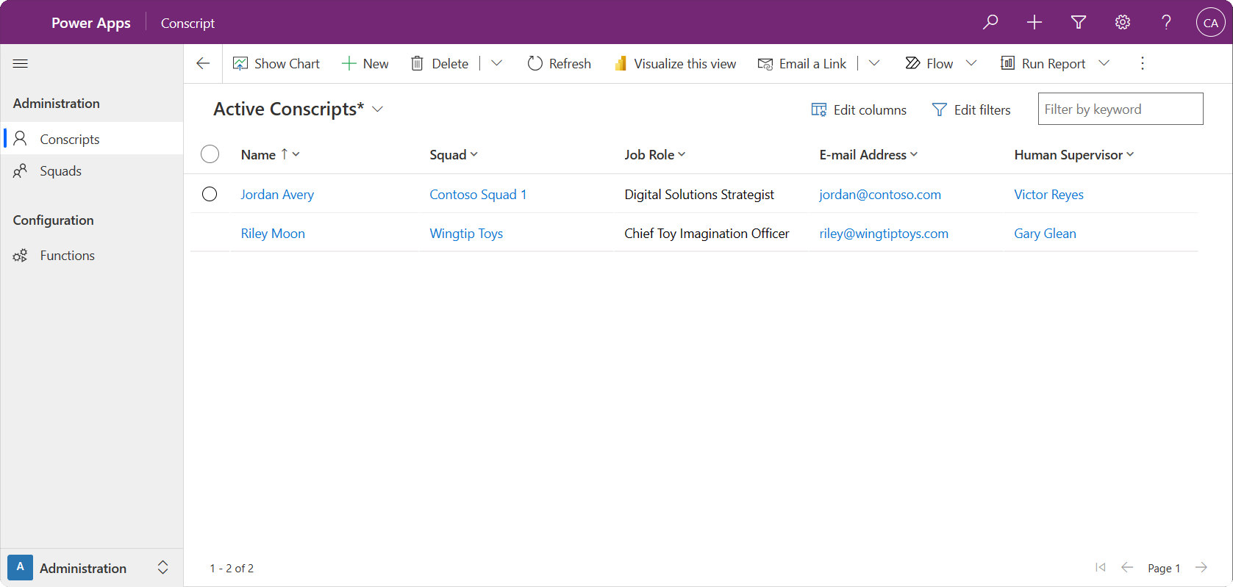Screen dimensions: 1233x587
Task: Expand the Run Report dropdown chevron
Action: (x=1104, y=64)
